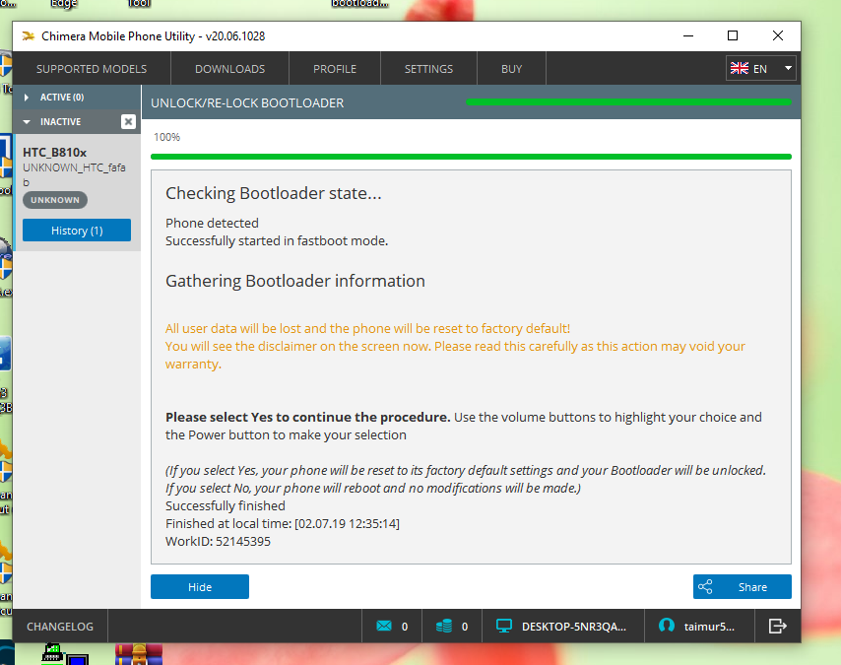Click the UNLOCK/RE-LOCK BOOTLOADER panel title

[247, 103]
